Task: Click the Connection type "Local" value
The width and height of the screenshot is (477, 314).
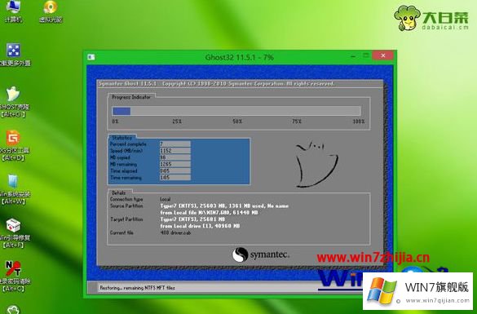Action: point(166,199)
